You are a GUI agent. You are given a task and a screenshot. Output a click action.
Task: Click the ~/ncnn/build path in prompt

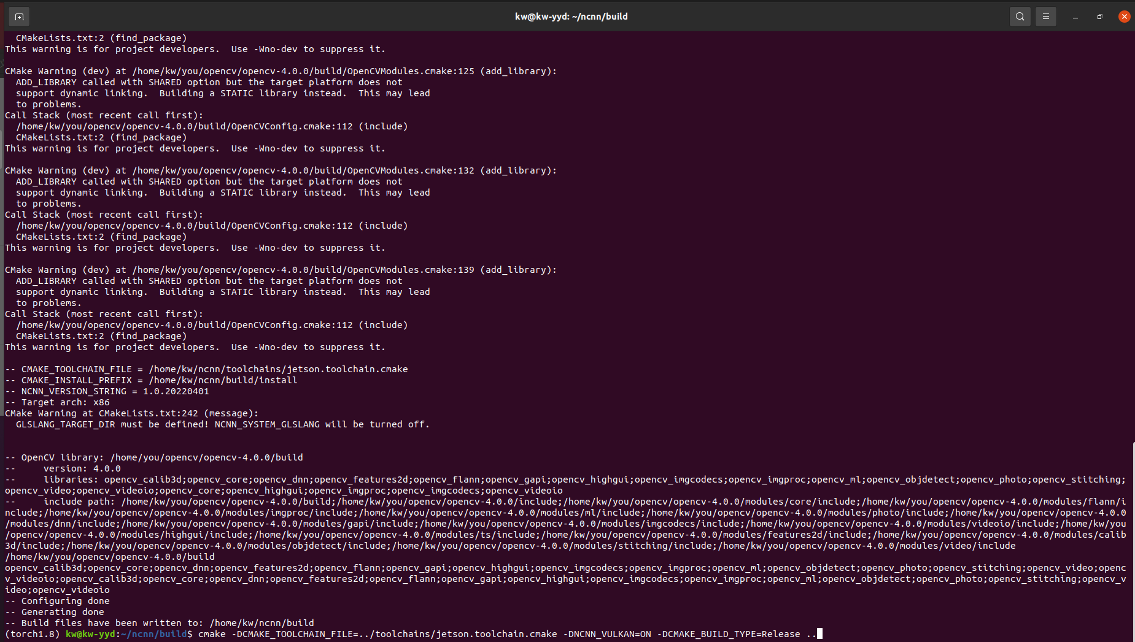[x=153, y=634]
